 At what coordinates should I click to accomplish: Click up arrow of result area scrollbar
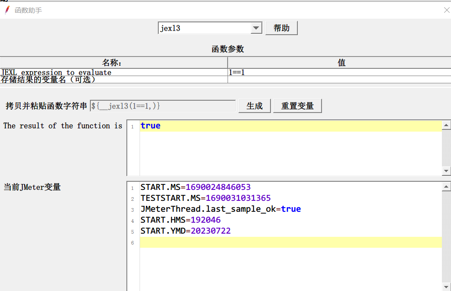446,125
